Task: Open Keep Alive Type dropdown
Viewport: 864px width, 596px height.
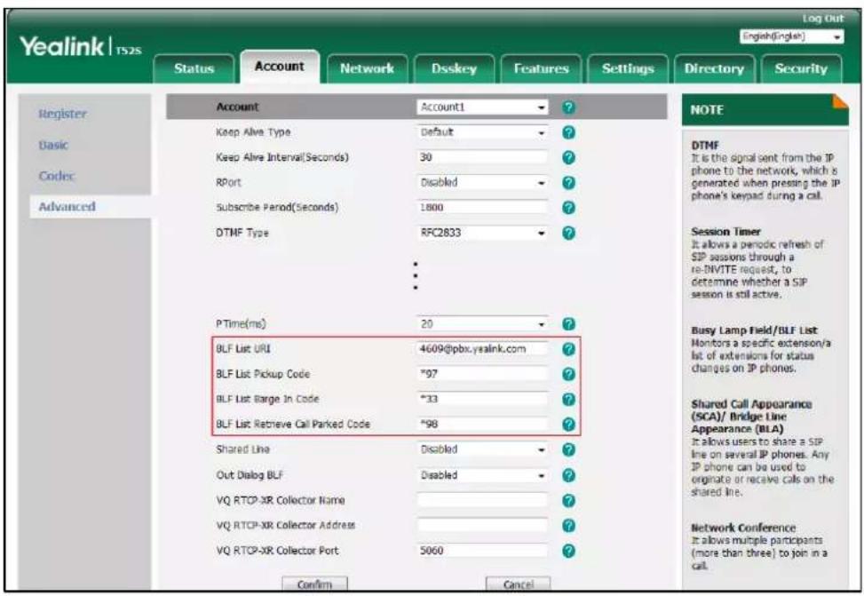Action: (482, 132)
